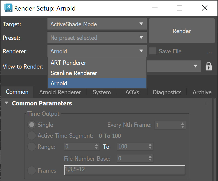Click the Render button
Image resolution: width=218 pixels, height=181 pixels.
182,31
